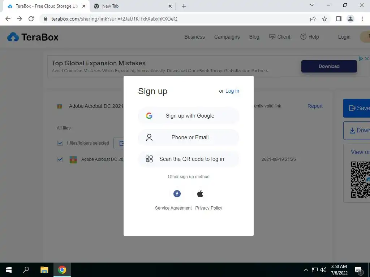Open the browser side panel icon
Viewport: 370px width, 277px height.
(339, 19)
